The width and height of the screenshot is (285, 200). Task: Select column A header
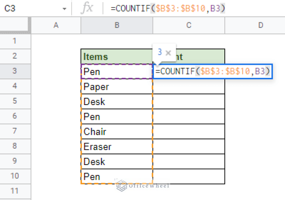[x=56, y=25]
